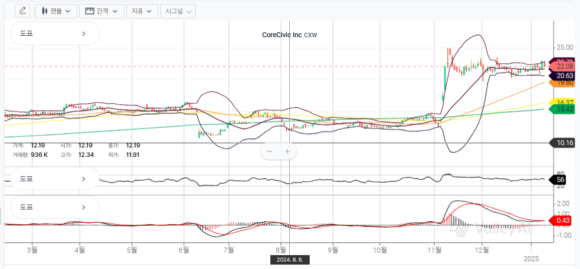Open the 시그널 signals dropdown
This screenshot has height=269, width=580.
pyautogui.click(x=178, y=11)
